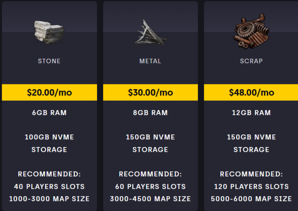Click the Stone rock icon
This screenshot has width=298, height=211.
50,32
